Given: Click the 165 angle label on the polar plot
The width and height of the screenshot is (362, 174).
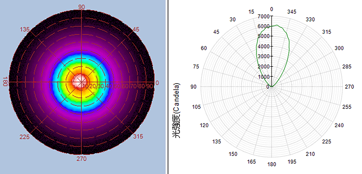Looking at the screenshot, I should (x=251, y=161).
